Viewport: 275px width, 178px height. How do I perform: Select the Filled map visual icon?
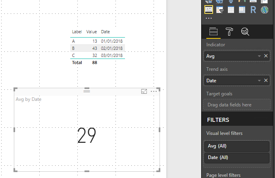tap(219, 2)
